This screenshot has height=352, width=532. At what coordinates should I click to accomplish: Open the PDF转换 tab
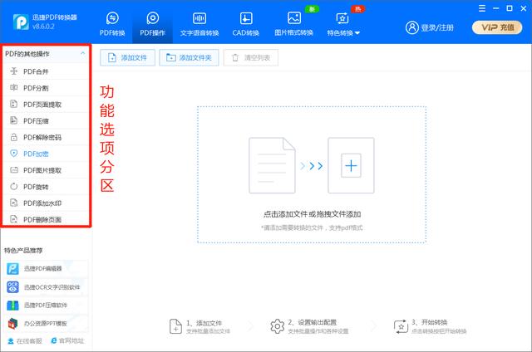point(112,24)
